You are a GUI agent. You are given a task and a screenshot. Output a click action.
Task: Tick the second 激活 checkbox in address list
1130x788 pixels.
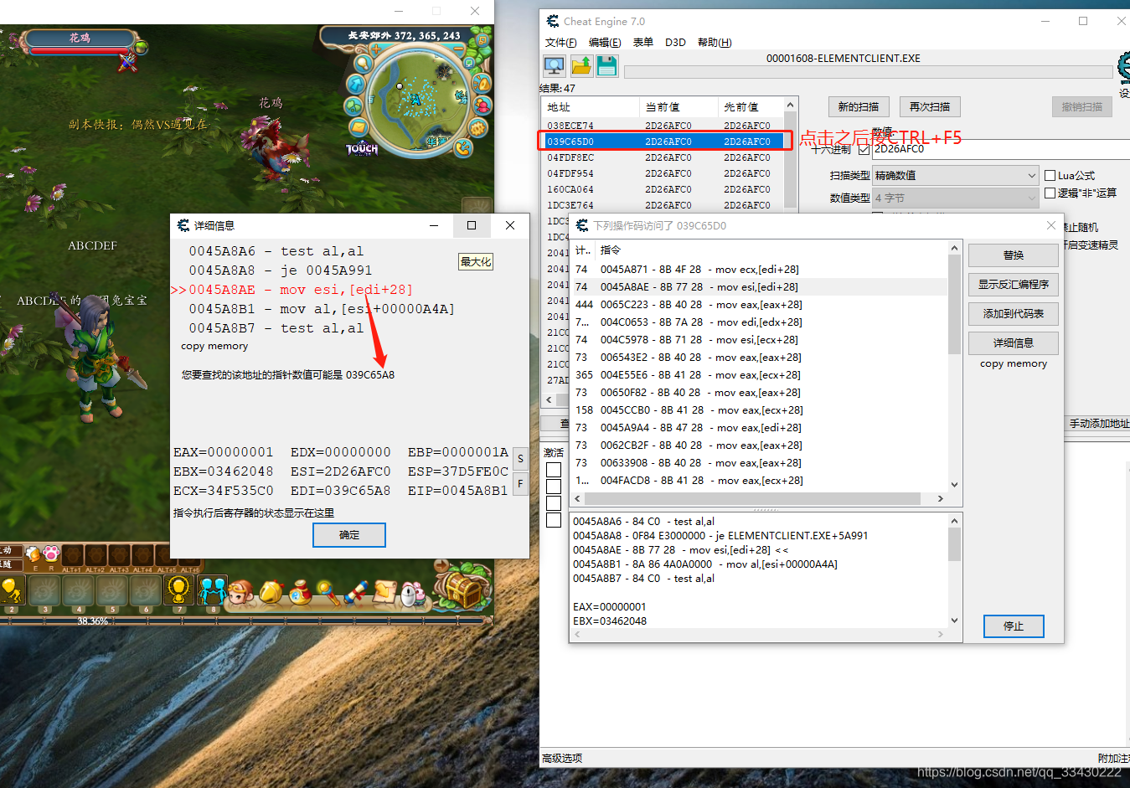point(554,487)
